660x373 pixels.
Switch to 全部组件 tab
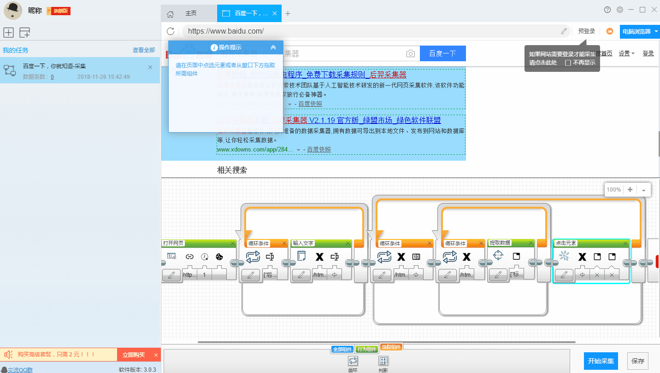[342, 350]
